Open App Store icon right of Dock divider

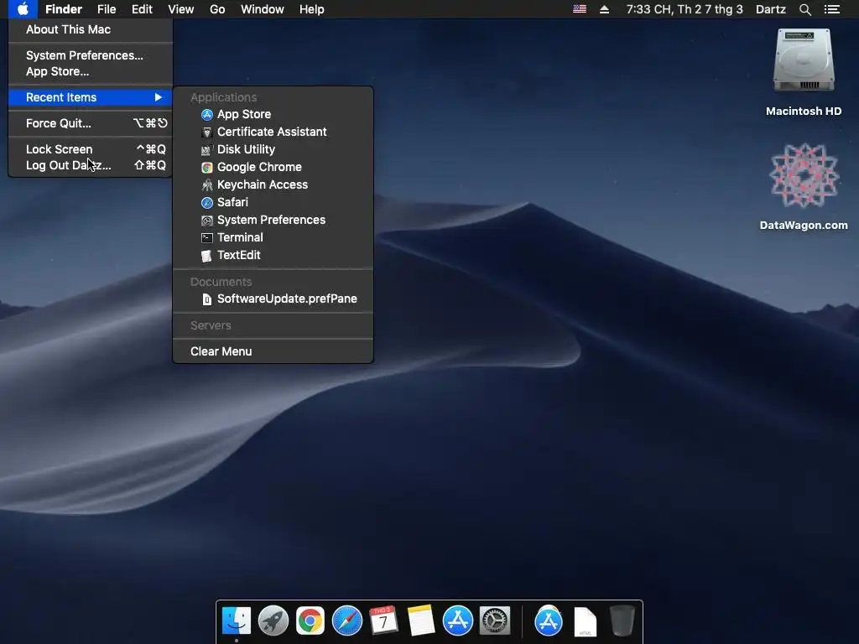click(549, 621)
